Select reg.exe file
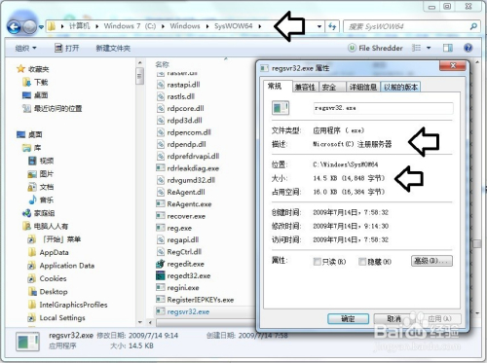This screenshot has width=487, height=363. (174, 228)
